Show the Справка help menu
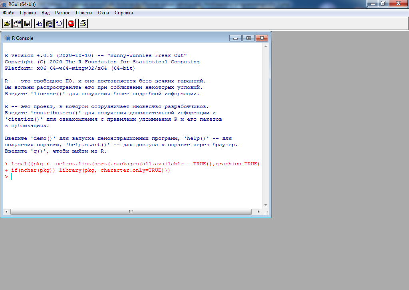The width and height of the screenshot is (409, 290). 124,13
